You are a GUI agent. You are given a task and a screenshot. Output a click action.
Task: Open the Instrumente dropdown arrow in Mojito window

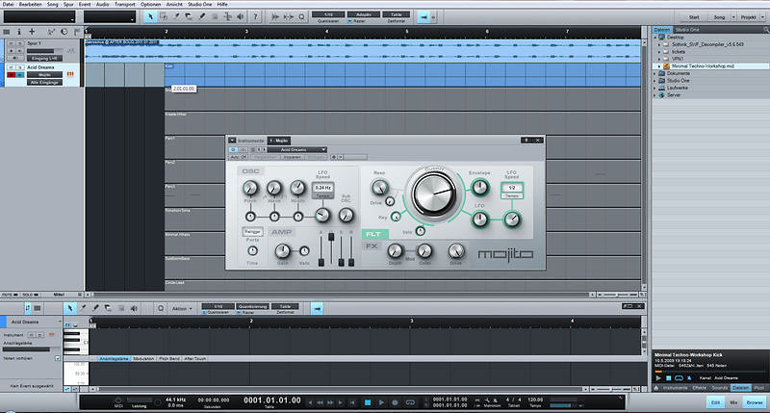point(232,141)
